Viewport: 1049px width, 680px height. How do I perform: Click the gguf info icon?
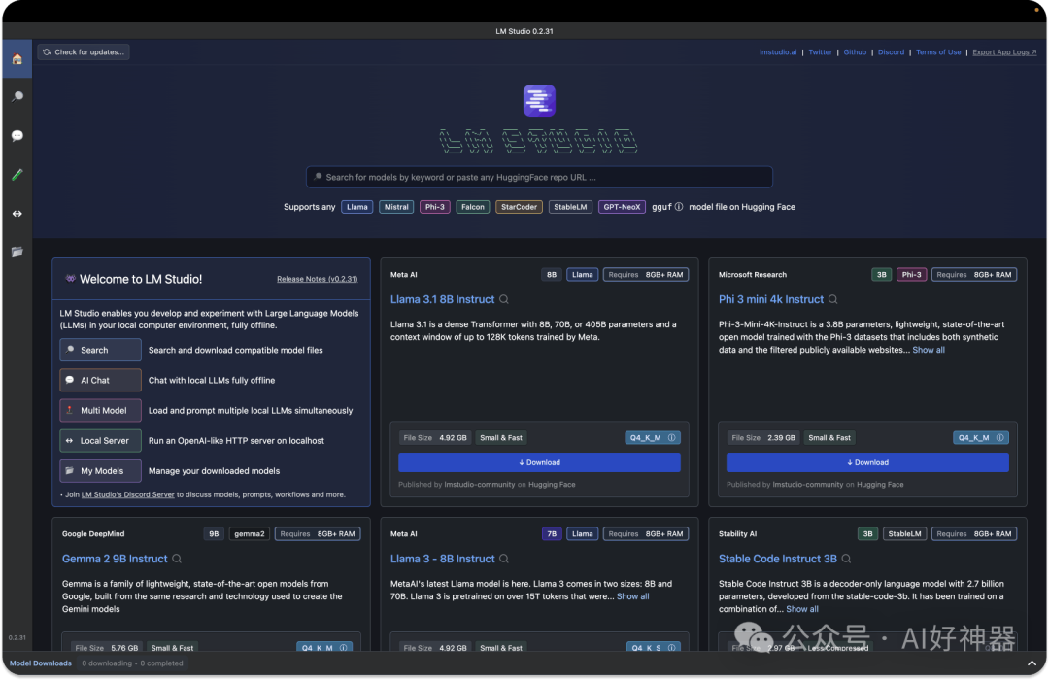[x=679, y=207]
